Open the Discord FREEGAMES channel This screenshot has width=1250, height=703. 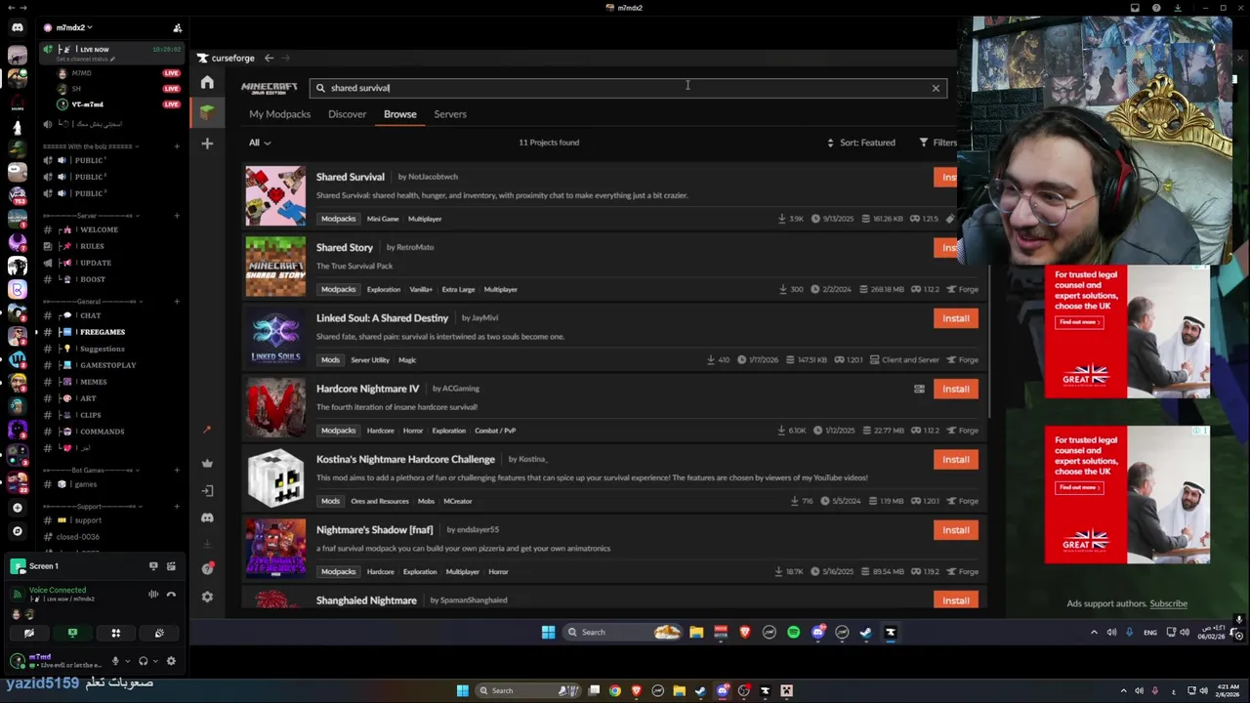[103, 332]
